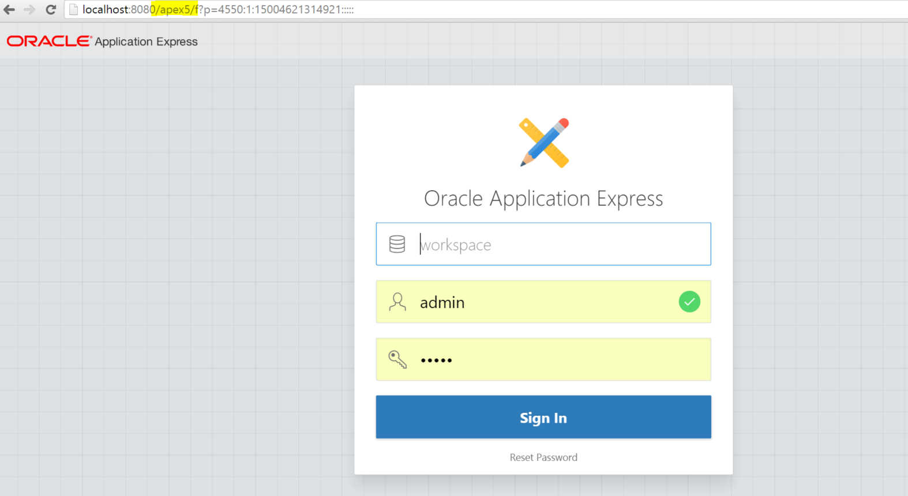Select the password field with dots
908x496 pixels.
click(543, 359)
